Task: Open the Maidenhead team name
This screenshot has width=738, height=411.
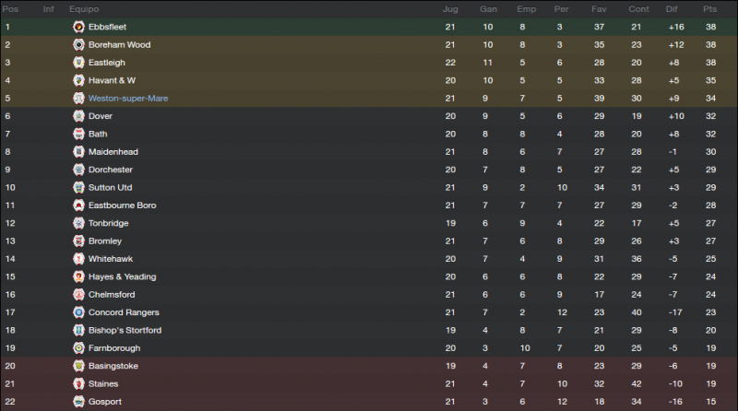Action: pos(113,152)
